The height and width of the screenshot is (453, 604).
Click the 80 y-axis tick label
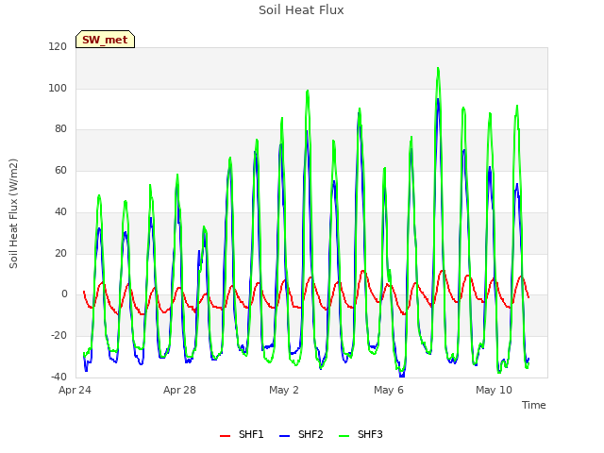point(60,128)
